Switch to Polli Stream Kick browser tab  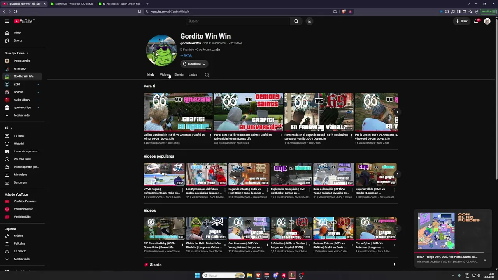pyautogui.click(x=120, y=4)
